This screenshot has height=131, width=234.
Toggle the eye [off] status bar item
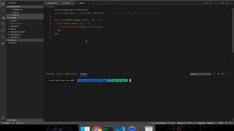click(220, 123)
